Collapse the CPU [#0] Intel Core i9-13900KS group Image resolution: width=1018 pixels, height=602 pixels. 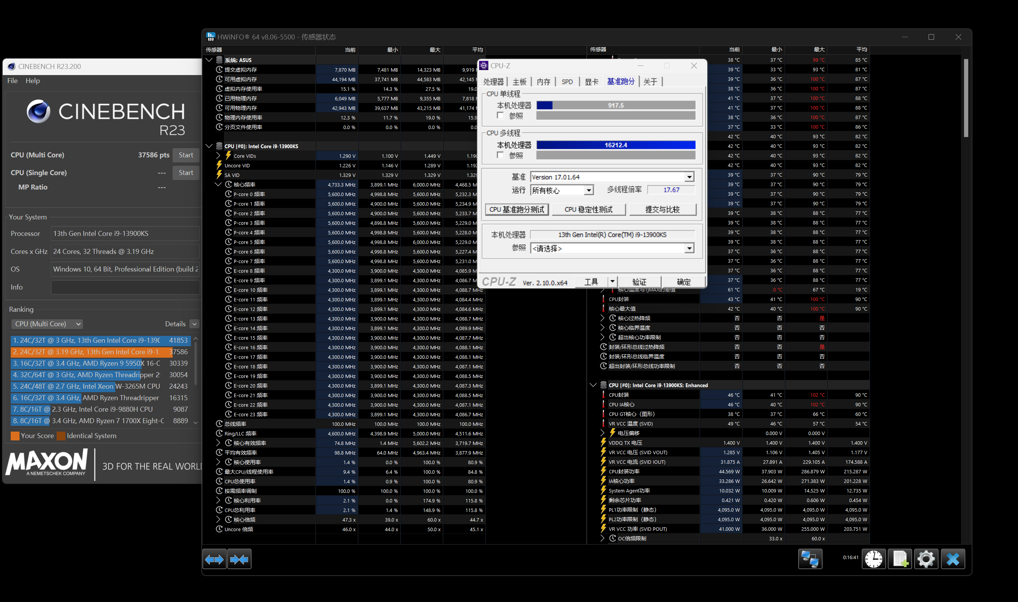click(x=209, y=146)
